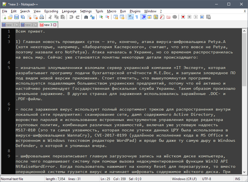
Task: Switch to the new 1 tab
Action: [x=10, y=25]
